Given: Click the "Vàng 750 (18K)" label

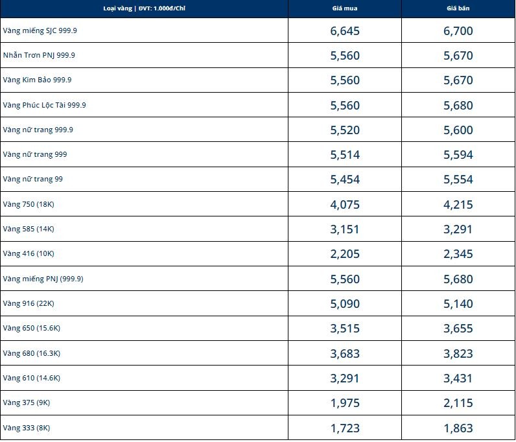Looking at the screenshot, I should tap(29, 204).
